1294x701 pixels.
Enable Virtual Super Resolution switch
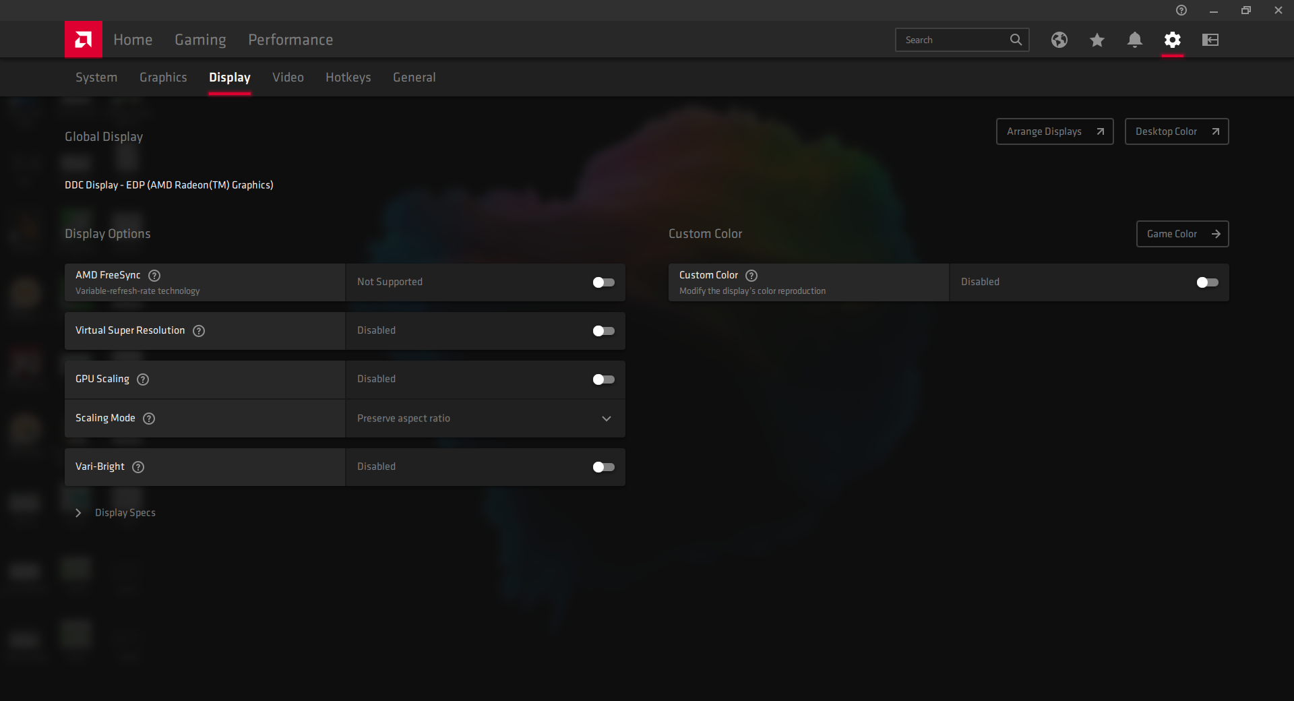603,331
